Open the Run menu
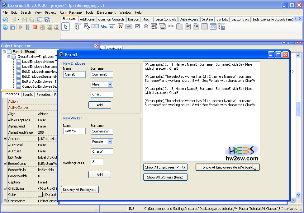The height and width of the screenshot is (213, 304). (x=62, y=12)
